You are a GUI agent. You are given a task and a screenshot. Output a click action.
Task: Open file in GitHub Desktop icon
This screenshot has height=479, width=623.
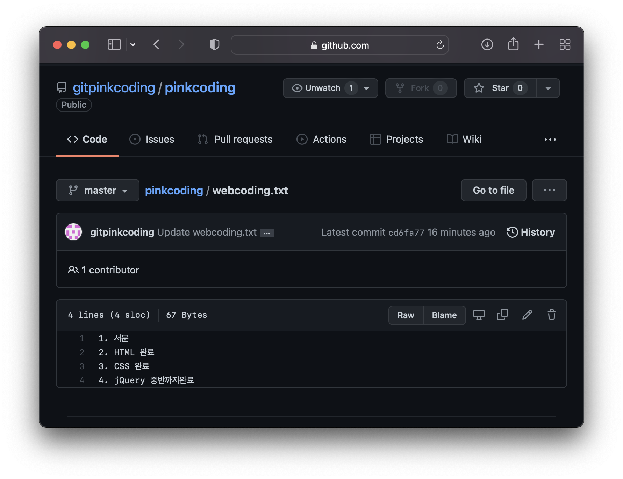[479, 315]
